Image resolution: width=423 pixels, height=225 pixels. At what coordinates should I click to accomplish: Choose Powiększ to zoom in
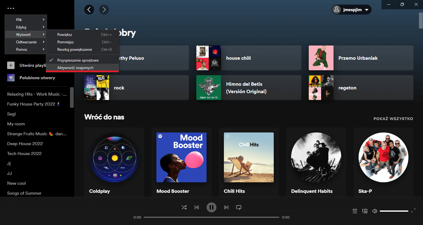(82, 35)
